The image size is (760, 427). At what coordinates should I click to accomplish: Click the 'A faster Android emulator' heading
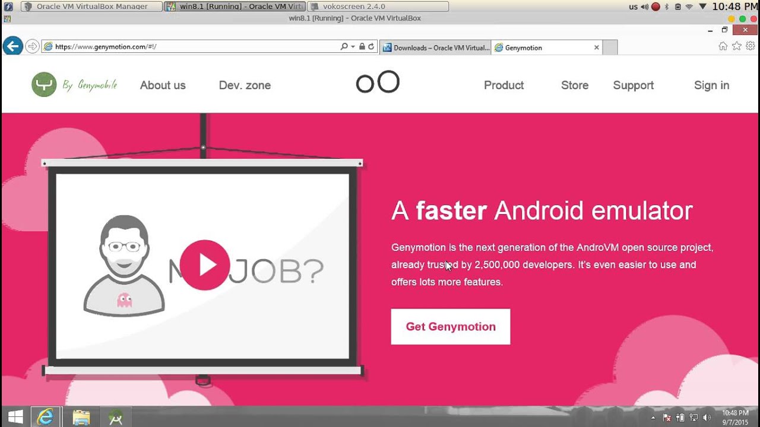point(542,211)
